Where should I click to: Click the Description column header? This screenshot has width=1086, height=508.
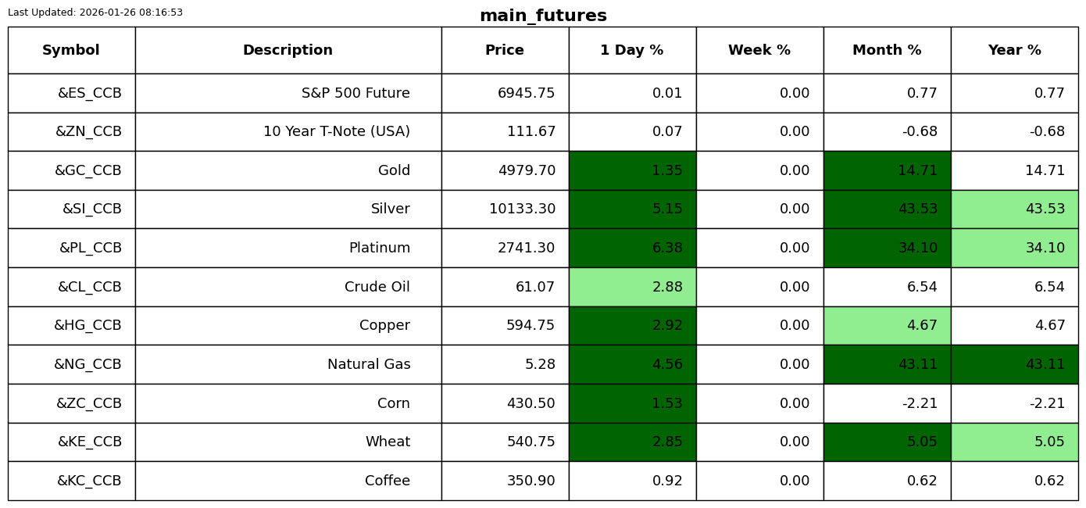click(288, 51)
